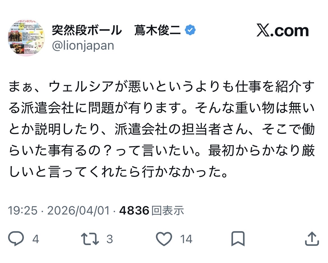
Task: Click the author name 蔦木俊二
Action: (x=158, y=30)
